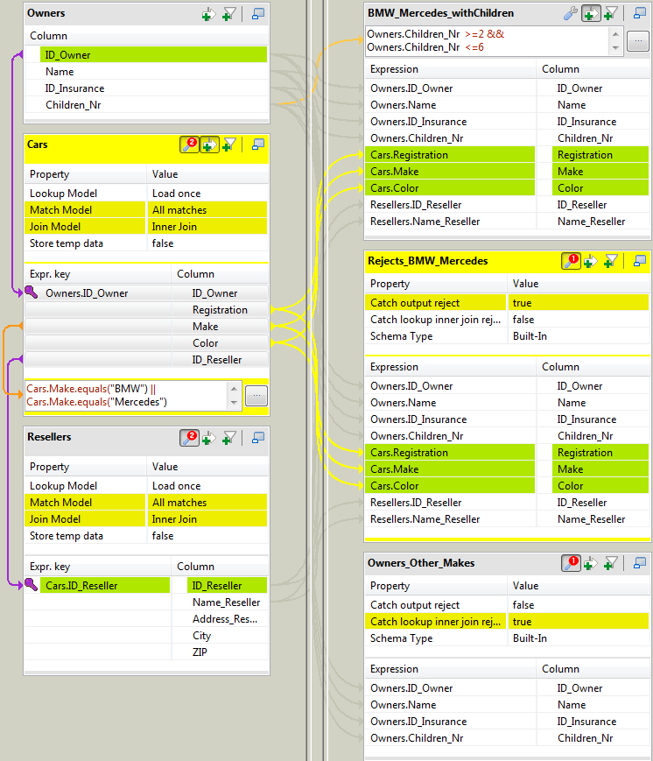Select ID_Reseller column in Cars table
Viewport: 653px width, 761px height.
coord(220,360)
